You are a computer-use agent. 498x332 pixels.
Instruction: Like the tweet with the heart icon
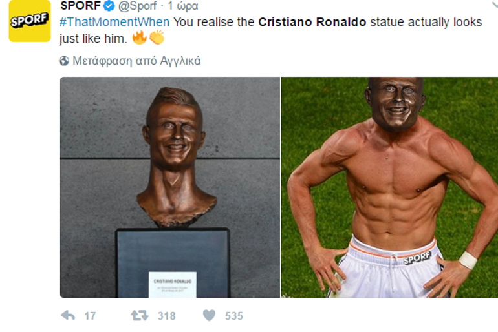[209, 315]
